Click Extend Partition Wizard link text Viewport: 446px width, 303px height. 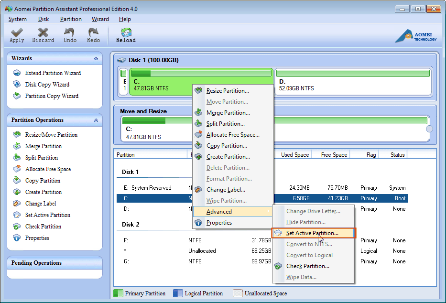[x=53, y=73]
